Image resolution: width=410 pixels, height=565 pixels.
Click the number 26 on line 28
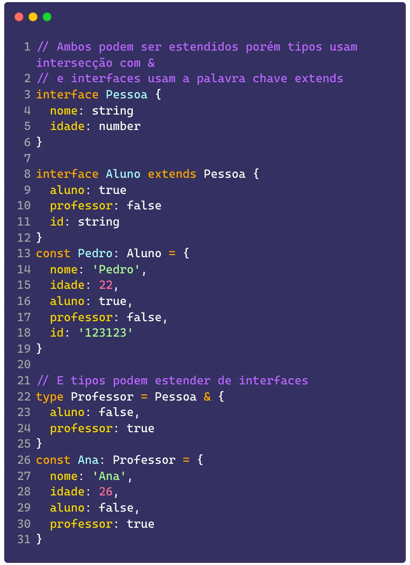pyautogui.click(x=106, y=492)
